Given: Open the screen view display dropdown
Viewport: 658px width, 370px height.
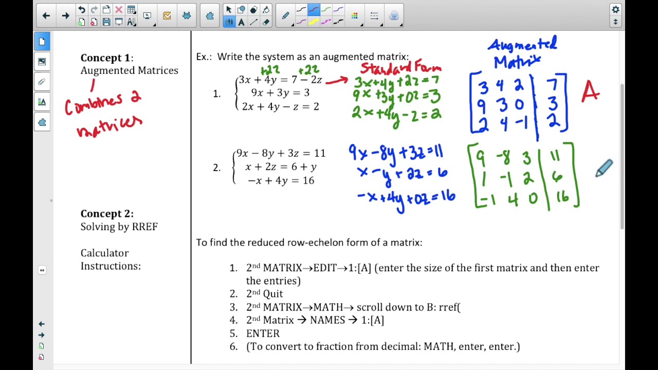Looking at the screenshot, I should 148,16.
